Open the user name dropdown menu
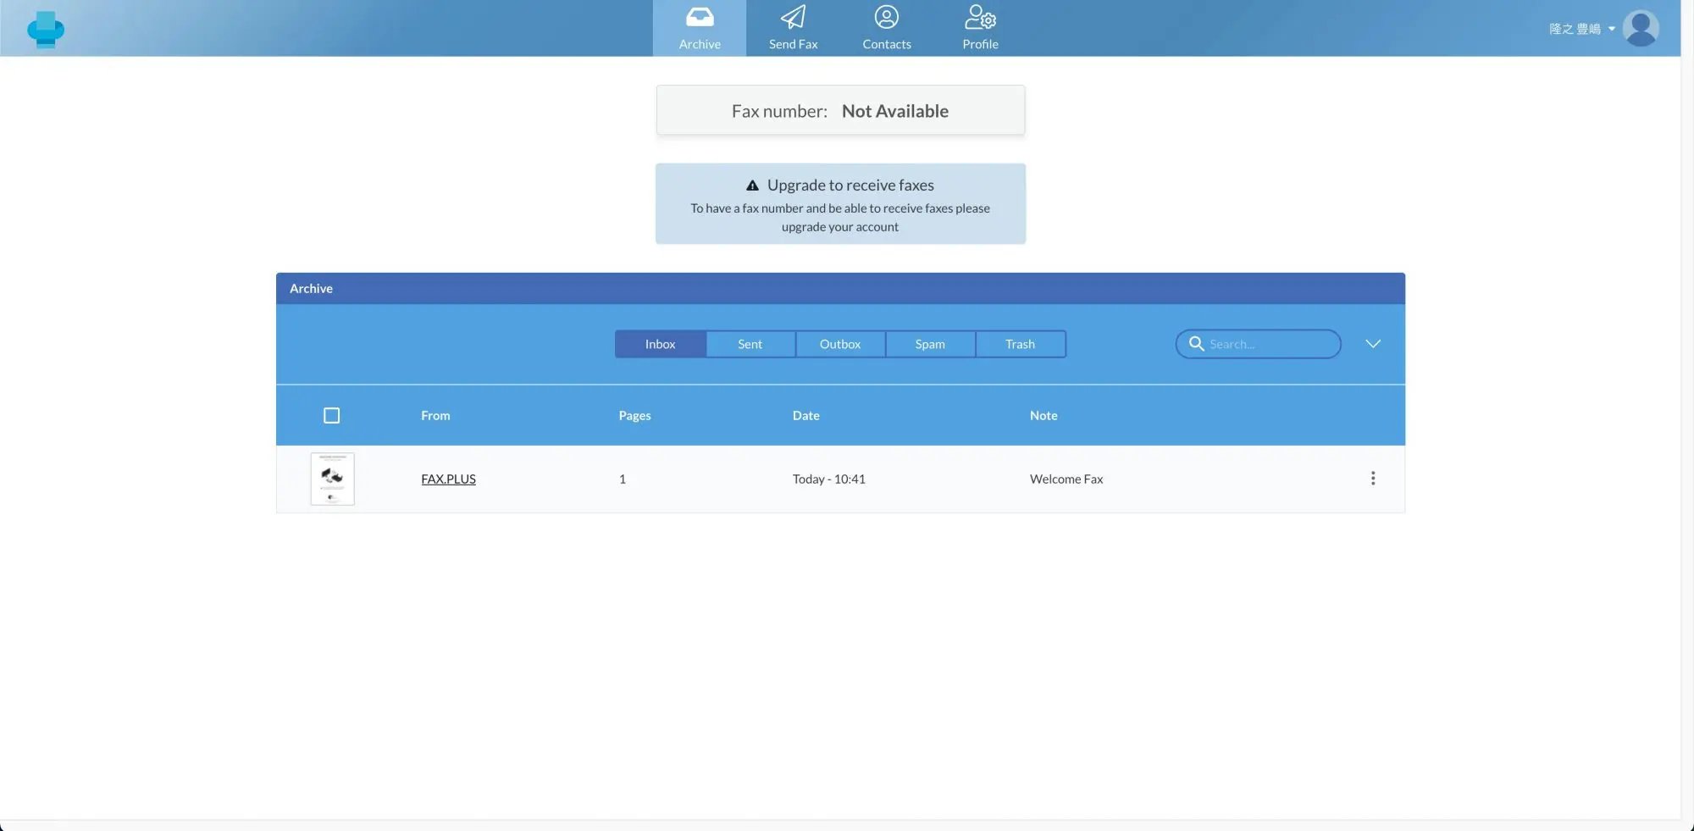This screenshot has height=831, width=1694. 1581,29
